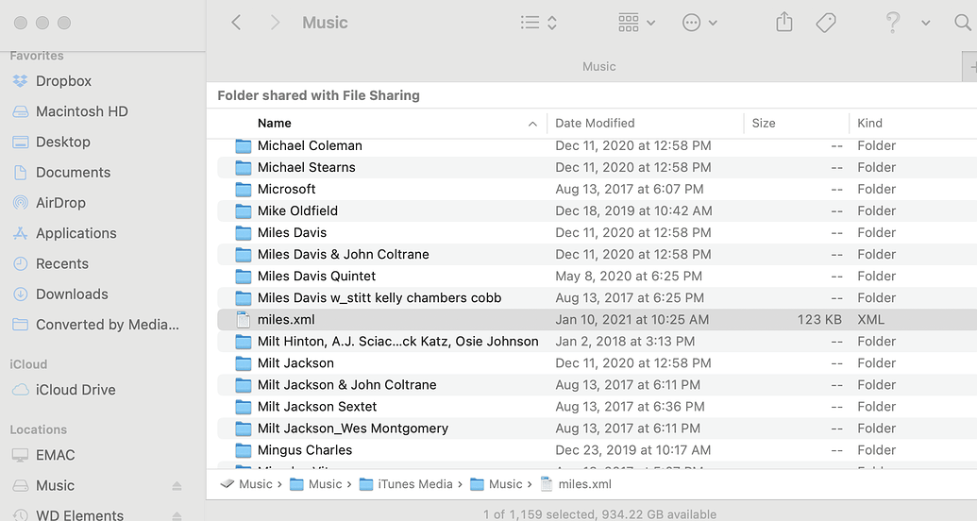This screenshot has height=521, width=977.
Task: Select Miles Davis w_stitt kelly chambers cobb
Action: pyautogui.click(x=379, y=298)
